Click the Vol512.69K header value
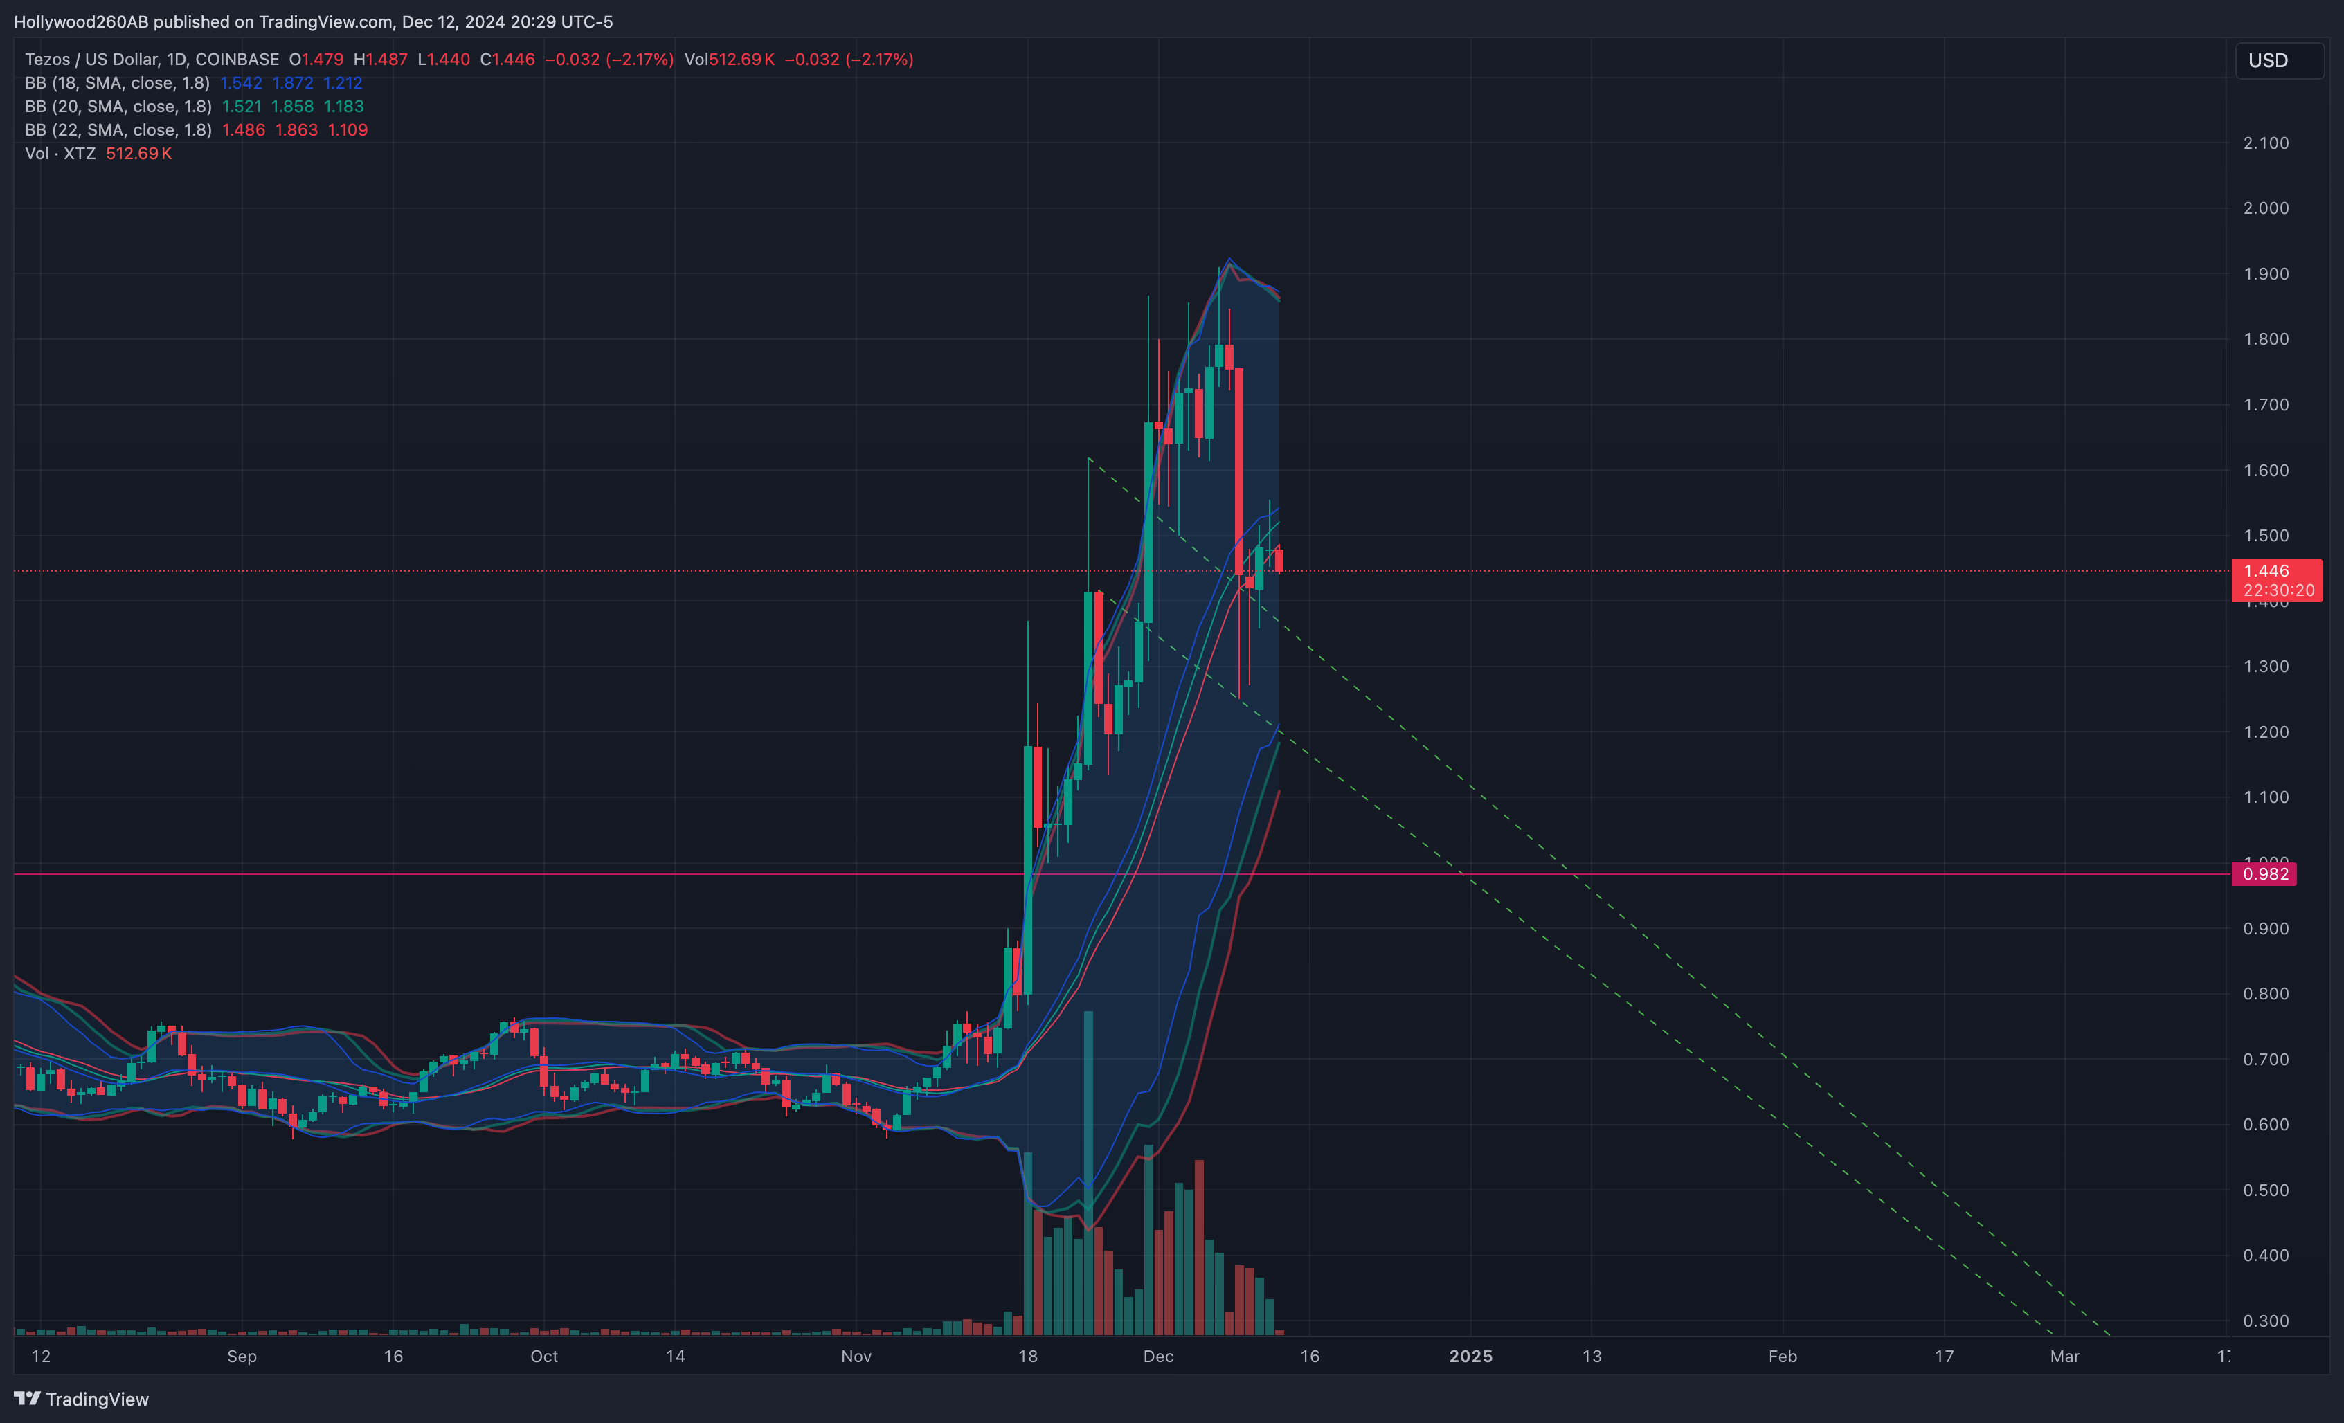 coord(729,59)
